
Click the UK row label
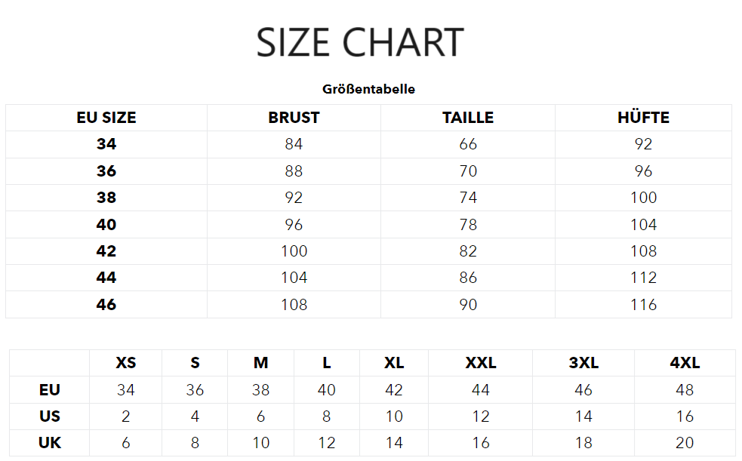point(50,443)
